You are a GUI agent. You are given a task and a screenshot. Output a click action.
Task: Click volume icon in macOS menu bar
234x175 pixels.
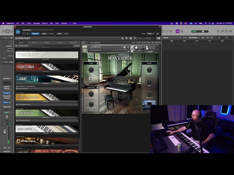(x=196, y=23)
